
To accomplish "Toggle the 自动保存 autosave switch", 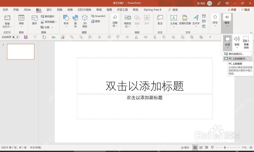I will 16,37.
